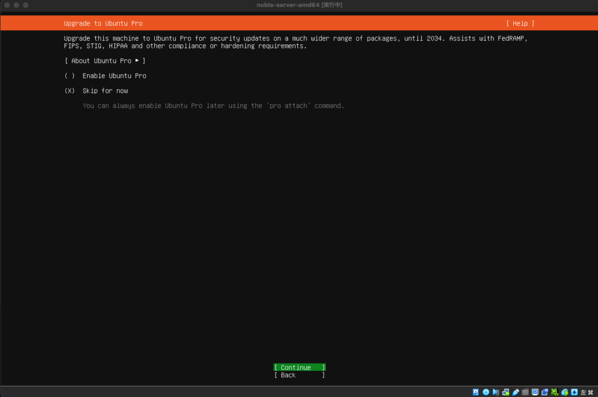Viewport: 598px width, 397px height.
Task: Click the Back button
Action: click(300, 375)
